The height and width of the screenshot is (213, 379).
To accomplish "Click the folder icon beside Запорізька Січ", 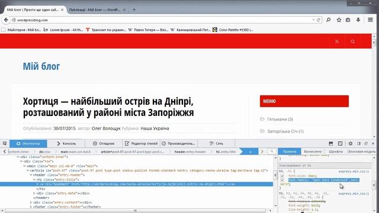I will click(262, 131).
